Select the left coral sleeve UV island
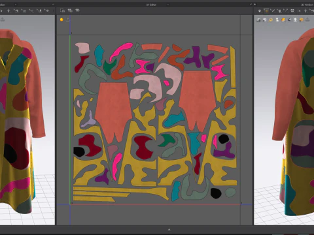314x235 pixels. pyautogui.click(x=113, y=112)
